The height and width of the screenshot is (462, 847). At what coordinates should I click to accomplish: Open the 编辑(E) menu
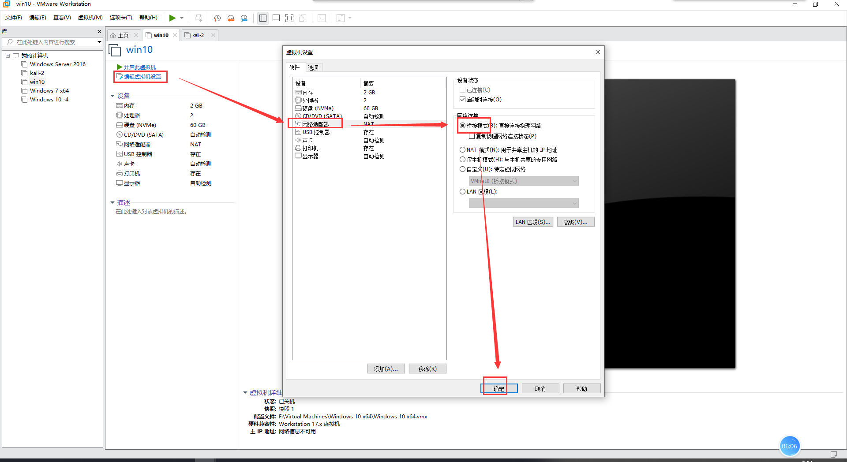point(37,18)
